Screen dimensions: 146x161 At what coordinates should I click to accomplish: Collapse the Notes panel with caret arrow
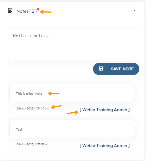coord(134,10)
